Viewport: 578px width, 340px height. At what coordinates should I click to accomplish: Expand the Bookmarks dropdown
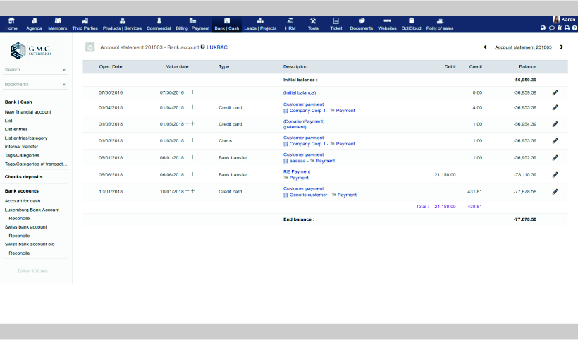point(63,85)
